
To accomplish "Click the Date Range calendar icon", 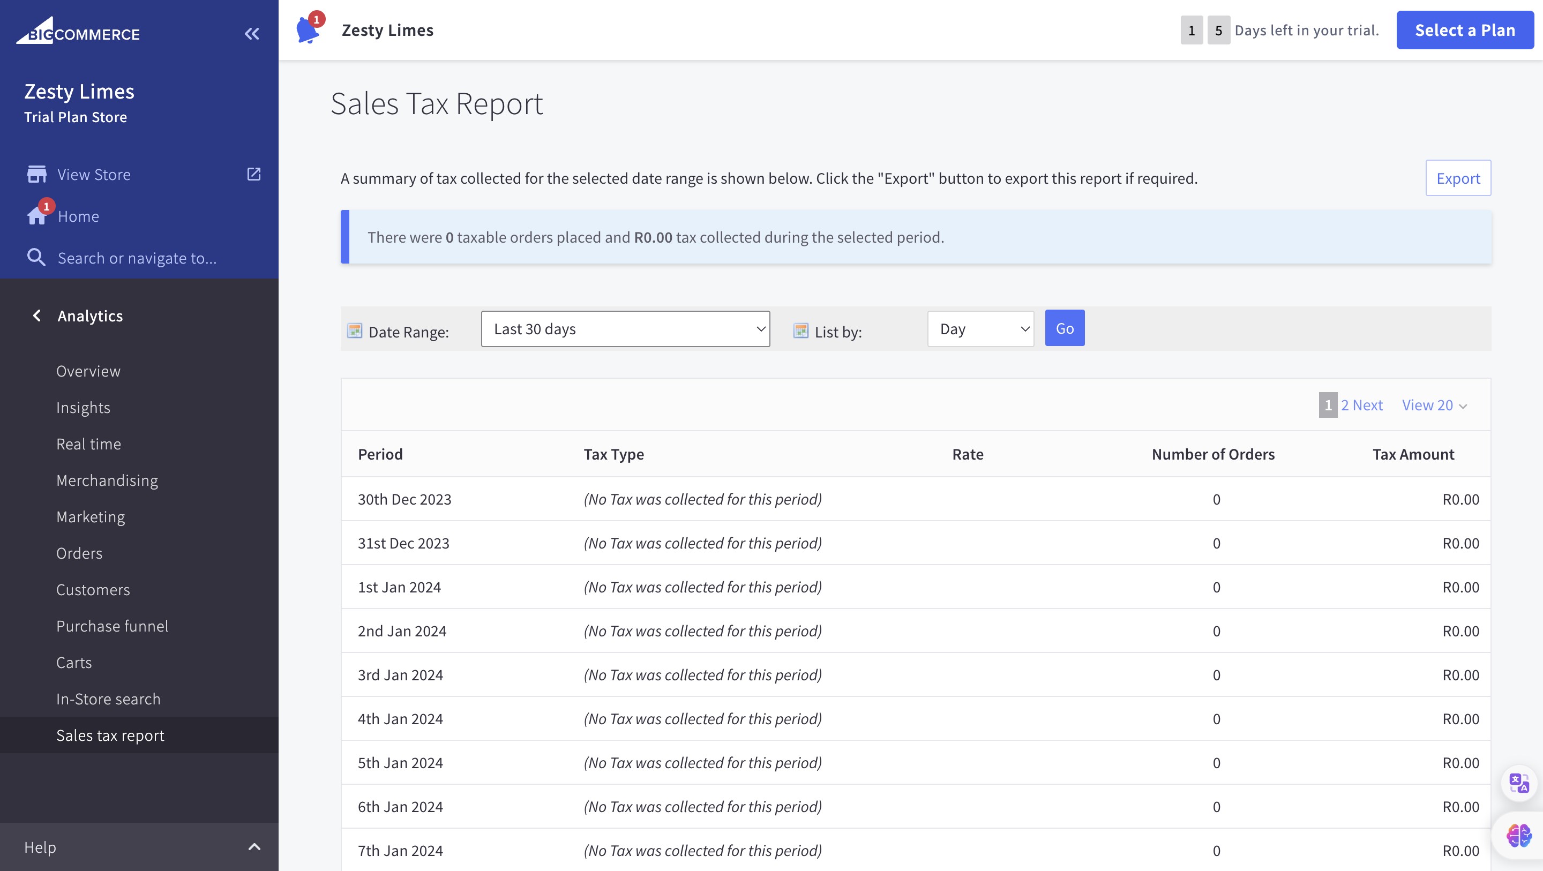I will pos(355,331).
